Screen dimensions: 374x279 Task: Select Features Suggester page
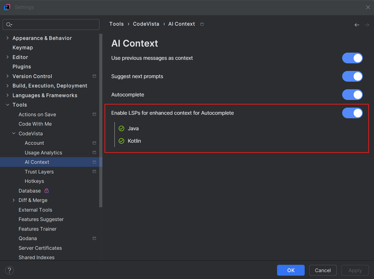(41, 219)
